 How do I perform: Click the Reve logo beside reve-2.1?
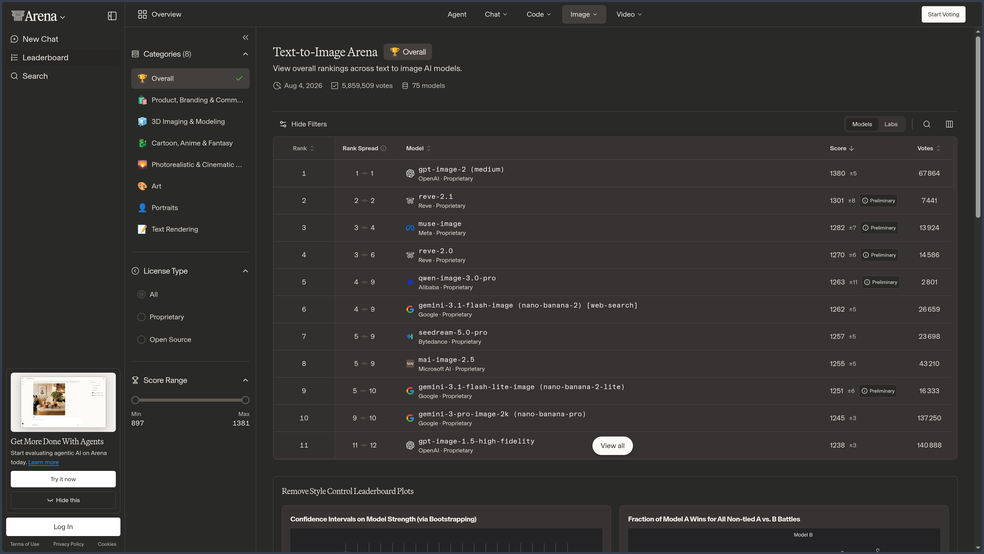pyautogui.click(x=410, y=201)
